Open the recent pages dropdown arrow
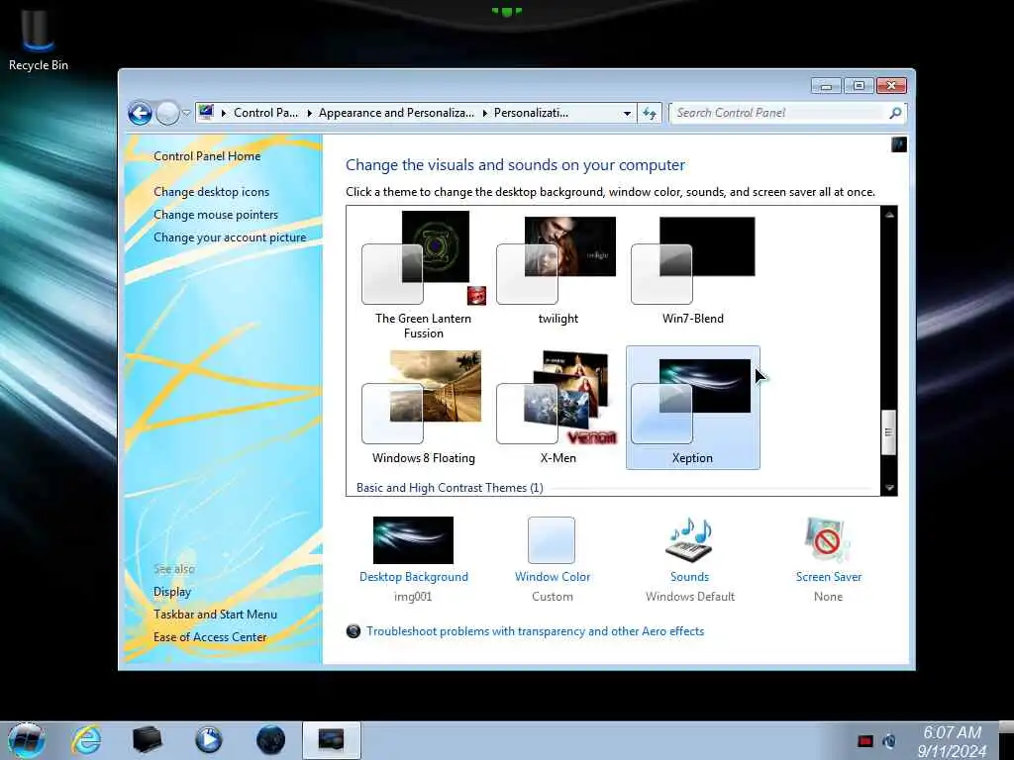 tap(186, 113)
